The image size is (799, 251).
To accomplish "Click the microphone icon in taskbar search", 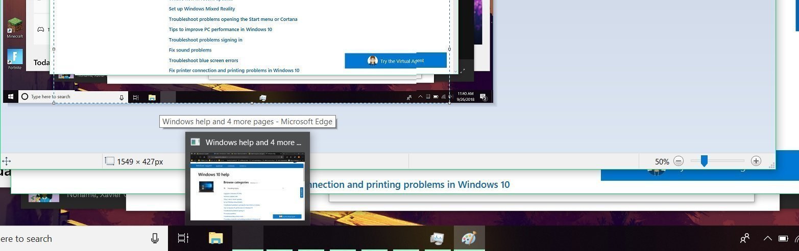I will point(155,238).
